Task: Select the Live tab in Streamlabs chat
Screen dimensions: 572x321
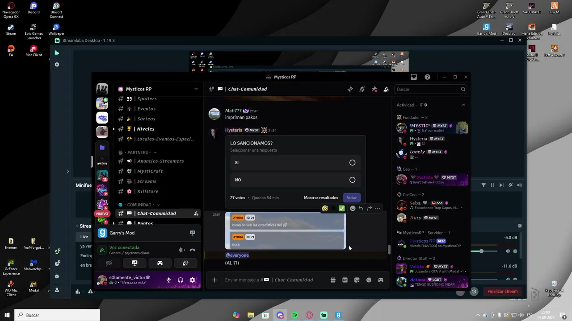Action: point(84,237)
